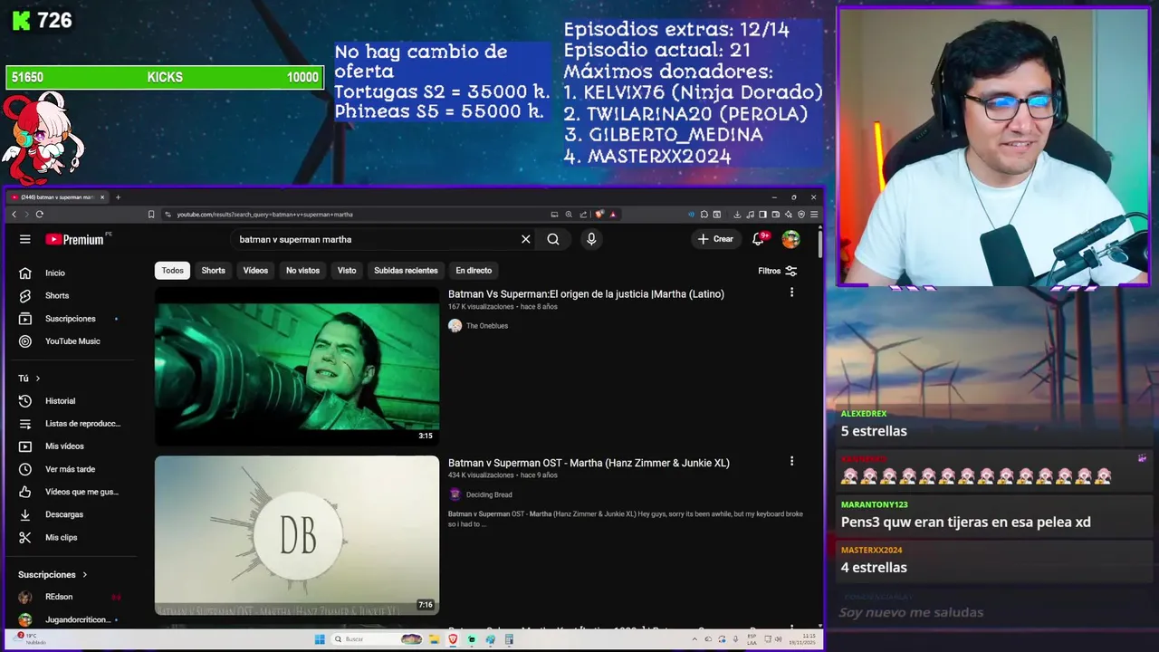The height and width of the screenshot is (652, 1159).
Task: Open REdson subscription channel
Action: pos(59,597)
